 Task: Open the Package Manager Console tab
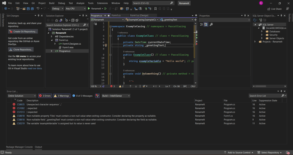pyautogui.click(x=19, y=147)
